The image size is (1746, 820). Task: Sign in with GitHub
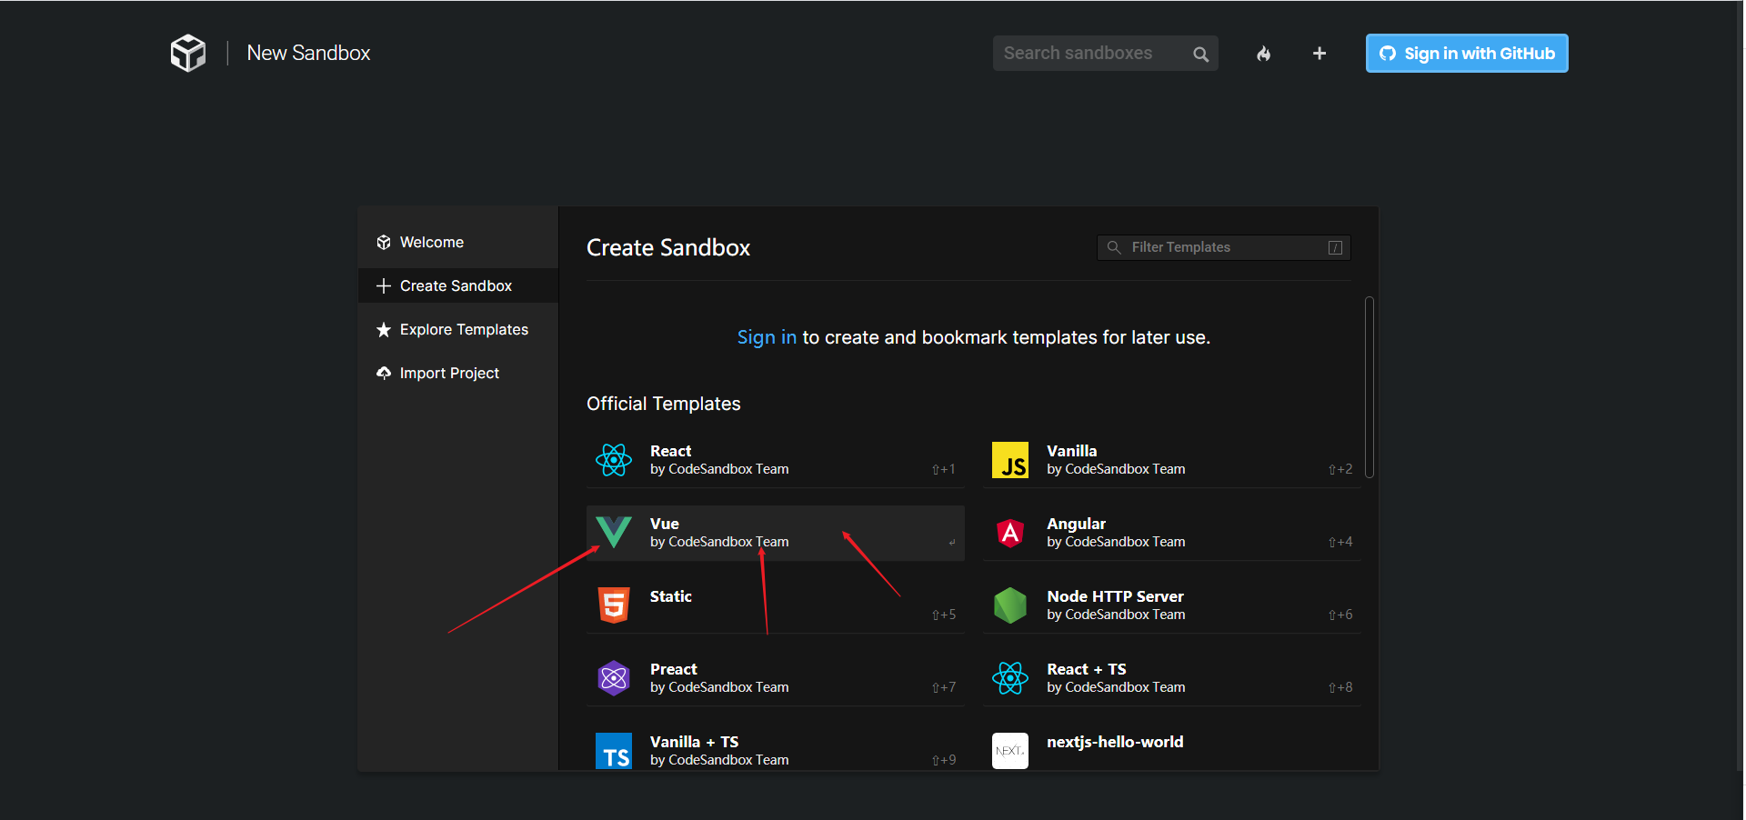tap(1467, 53)
